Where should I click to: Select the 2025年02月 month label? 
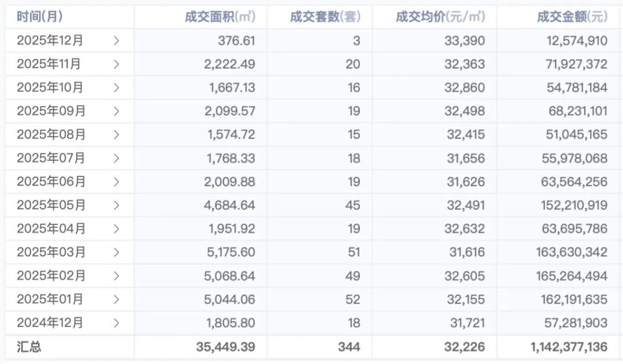click(x=51, y=276)
